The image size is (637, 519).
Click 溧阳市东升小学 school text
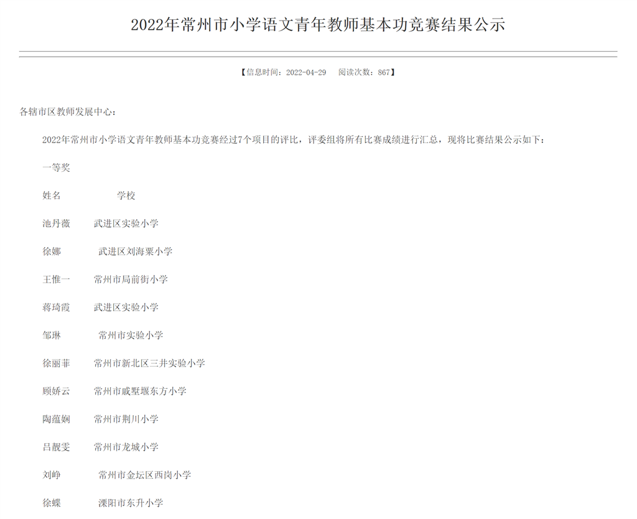(x=131, y=503)
